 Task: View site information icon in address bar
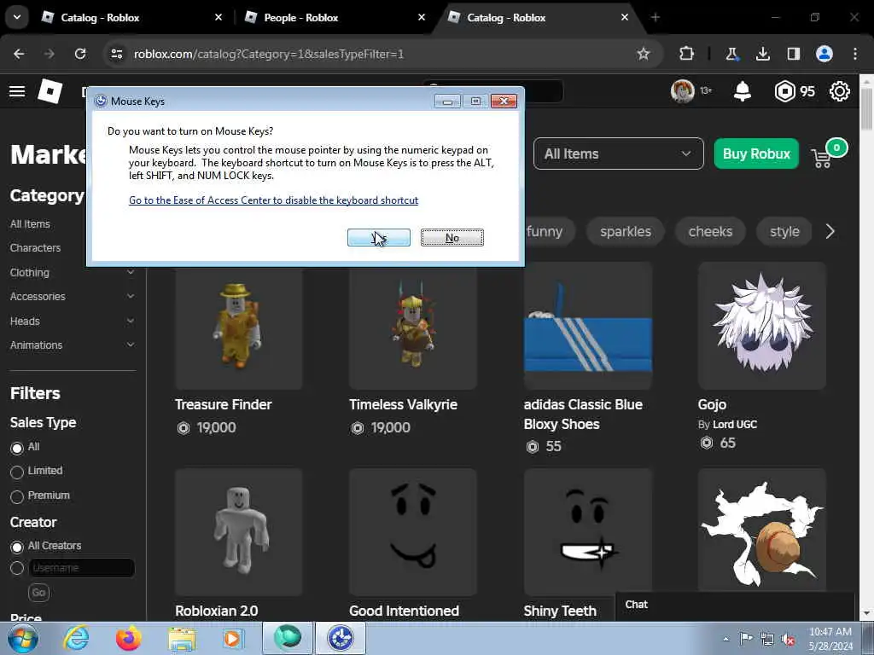pos(116,54)
